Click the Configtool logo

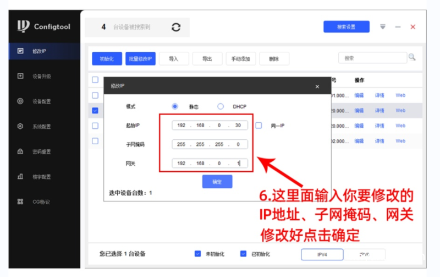44,26
